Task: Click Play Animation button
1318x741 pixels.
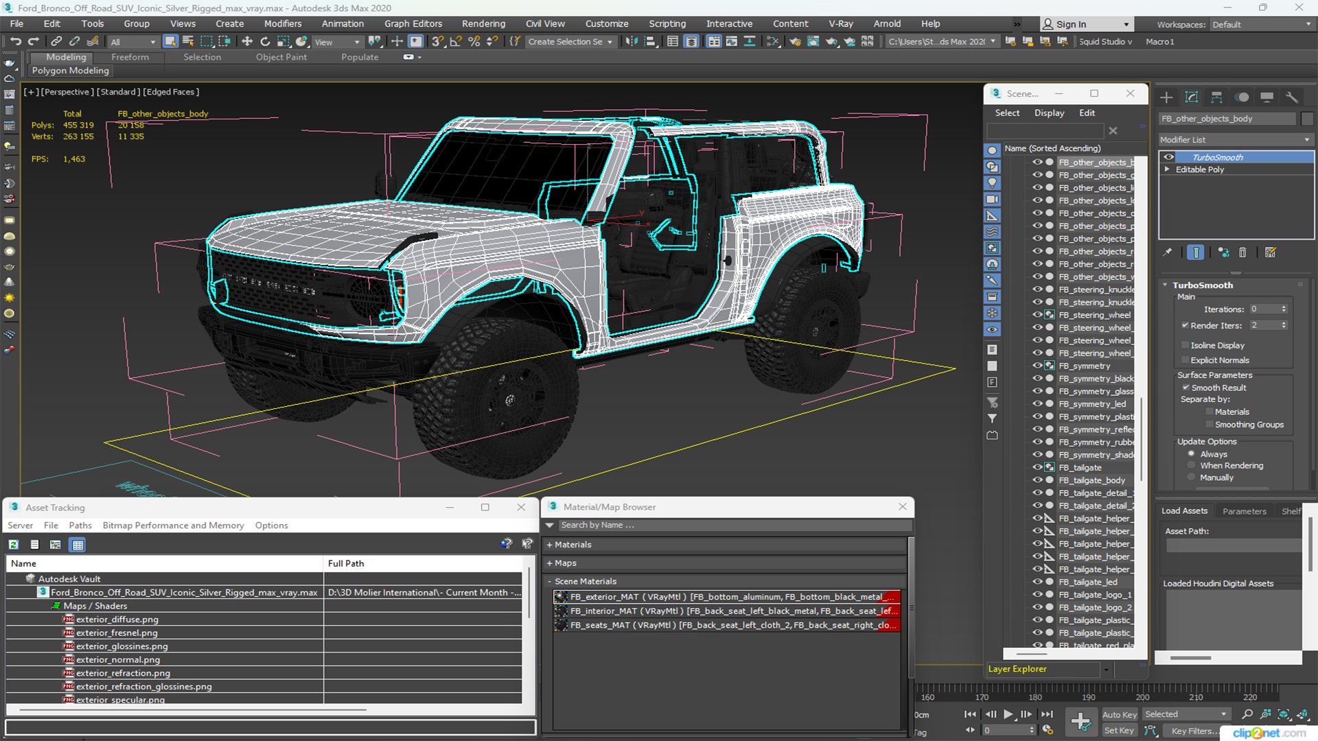Action: [1008, 714]
